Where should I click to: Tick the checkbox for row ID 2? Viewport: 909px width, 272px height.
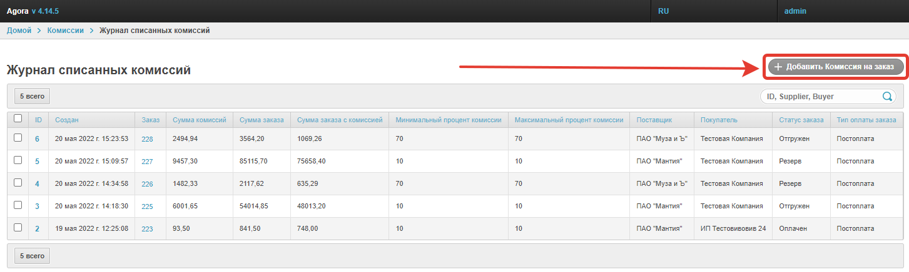point(18,228)
